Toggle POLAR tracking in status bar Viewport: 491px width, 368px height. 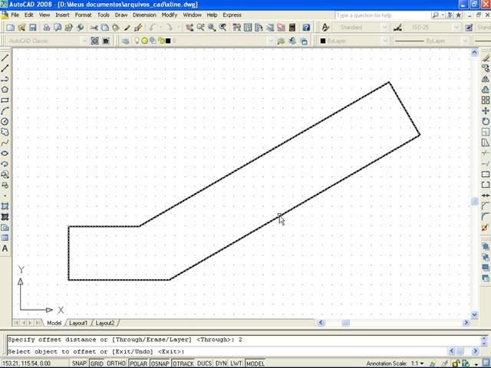138,363
